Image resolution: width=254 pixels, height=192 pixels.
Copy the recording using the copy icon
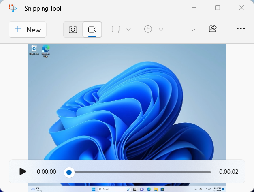(192, 28)
